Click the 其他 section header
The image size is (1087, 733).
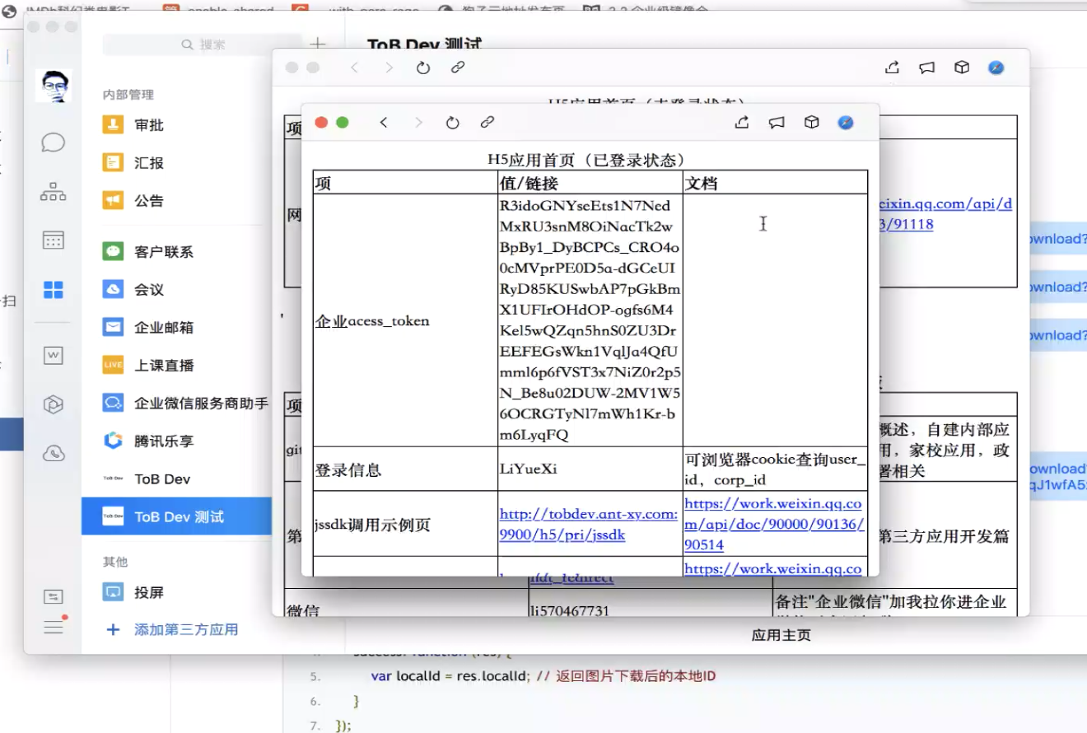tap(115, 562)
